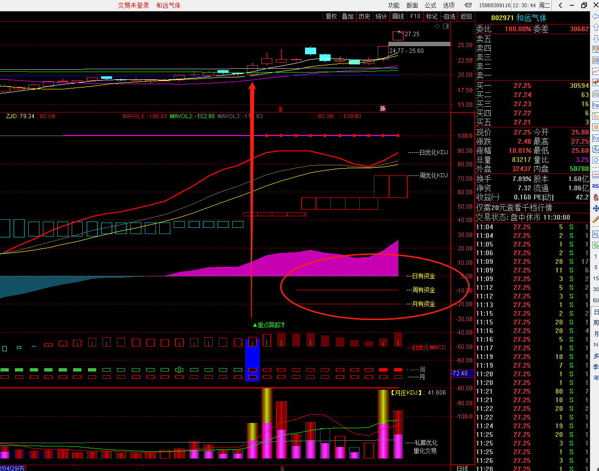599x471 pixels.
Task: Click the 复权 chart toolbar button
Action: point(331,16)
